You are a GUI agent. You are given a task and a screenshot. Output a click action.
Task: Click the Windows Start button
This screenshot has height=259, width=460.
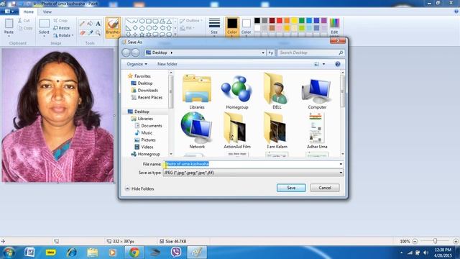tap(9, 253)
